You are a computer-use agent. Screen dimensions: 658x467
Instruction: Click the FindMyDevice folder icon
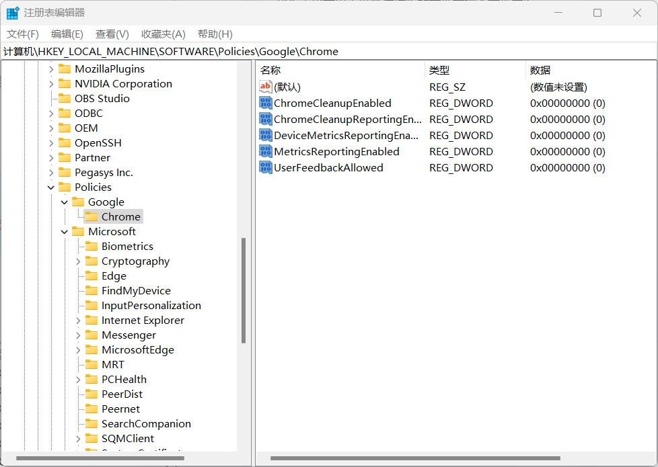(92, 290)
